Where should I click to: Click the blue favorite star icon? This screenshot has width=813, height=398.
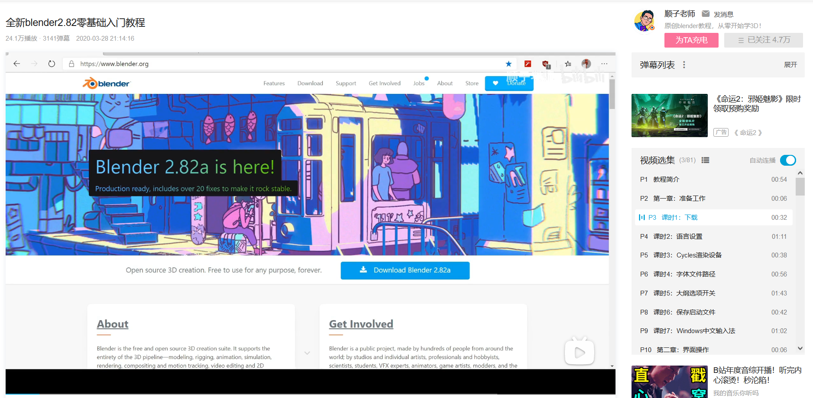point(509,64)
